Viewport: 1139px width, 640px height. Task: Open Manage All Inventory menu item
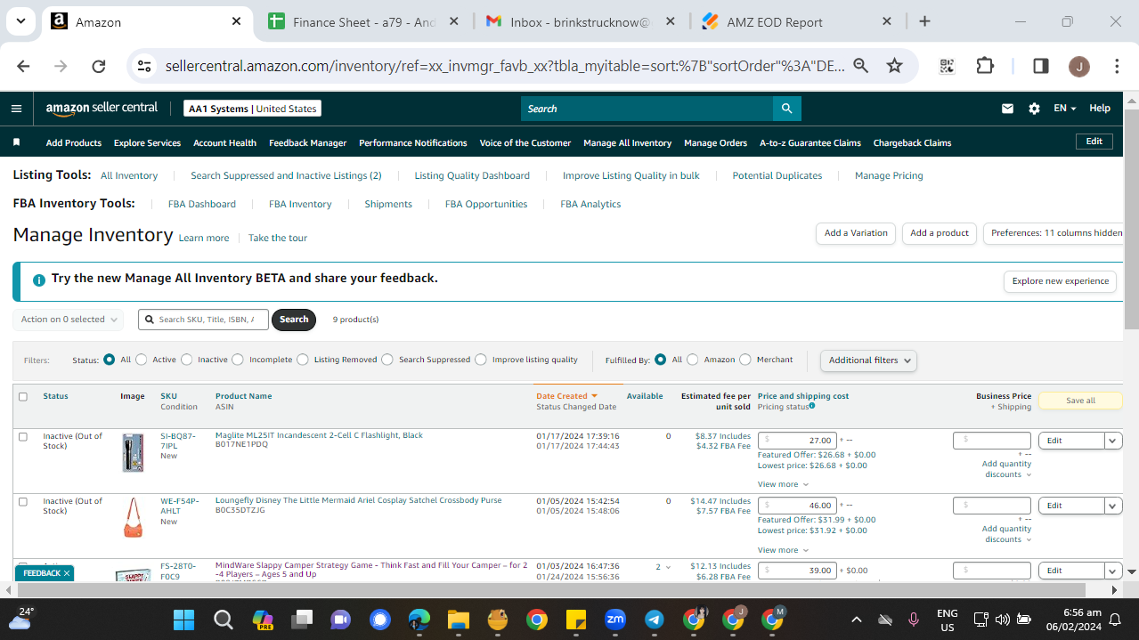(x=627, y=142)
